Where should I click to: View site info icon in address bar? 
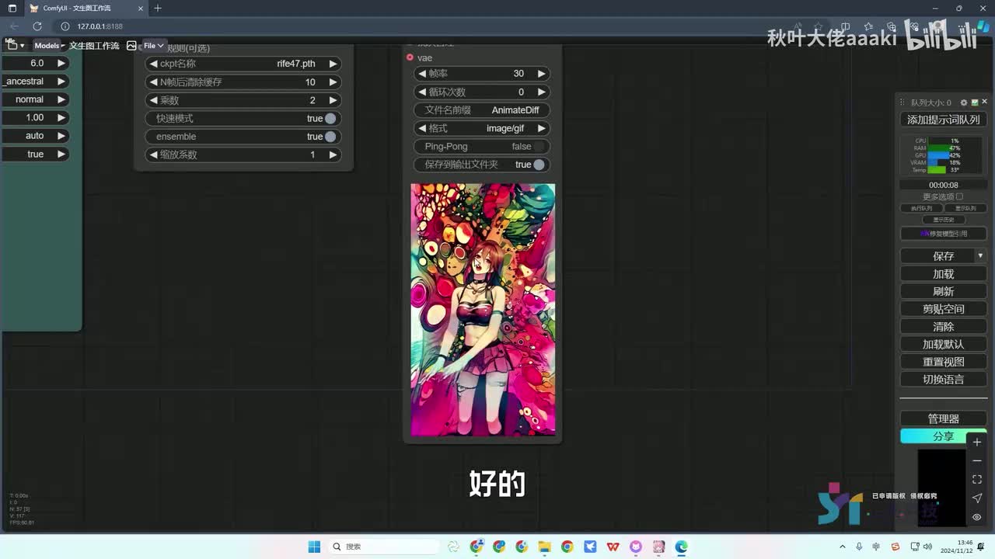tap(65, 26)
